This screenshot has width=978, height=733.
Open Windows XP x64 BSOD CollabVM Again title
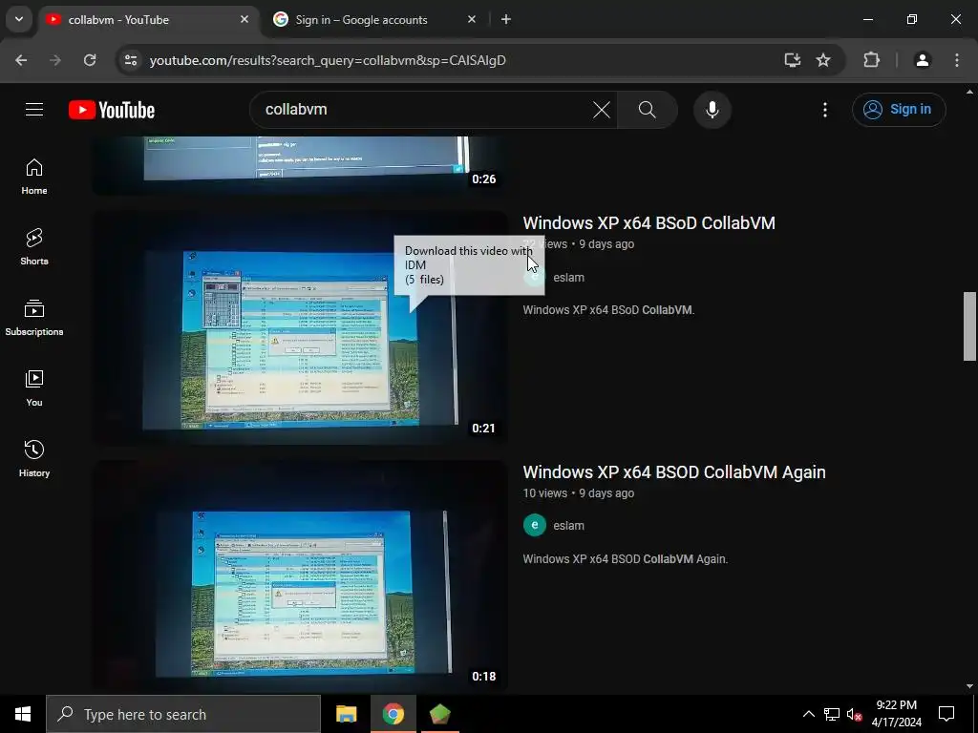click(674, 471)
